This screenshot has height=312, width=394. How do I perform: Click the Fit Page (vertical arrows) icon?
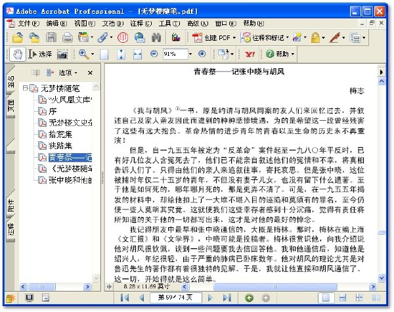(121, 55)
